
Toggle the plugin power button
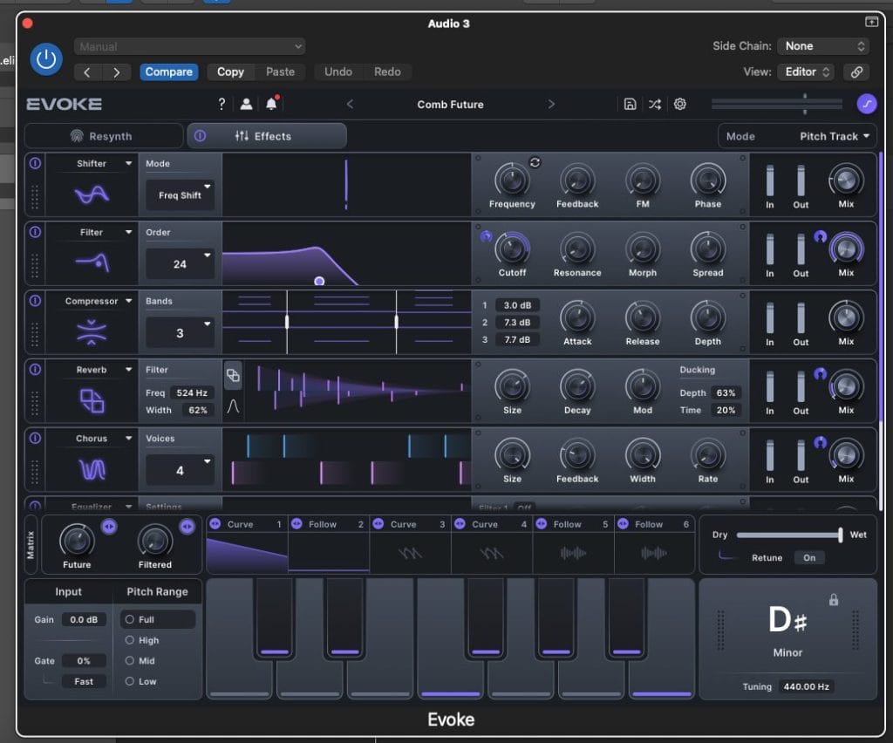(x=46, y=59)
